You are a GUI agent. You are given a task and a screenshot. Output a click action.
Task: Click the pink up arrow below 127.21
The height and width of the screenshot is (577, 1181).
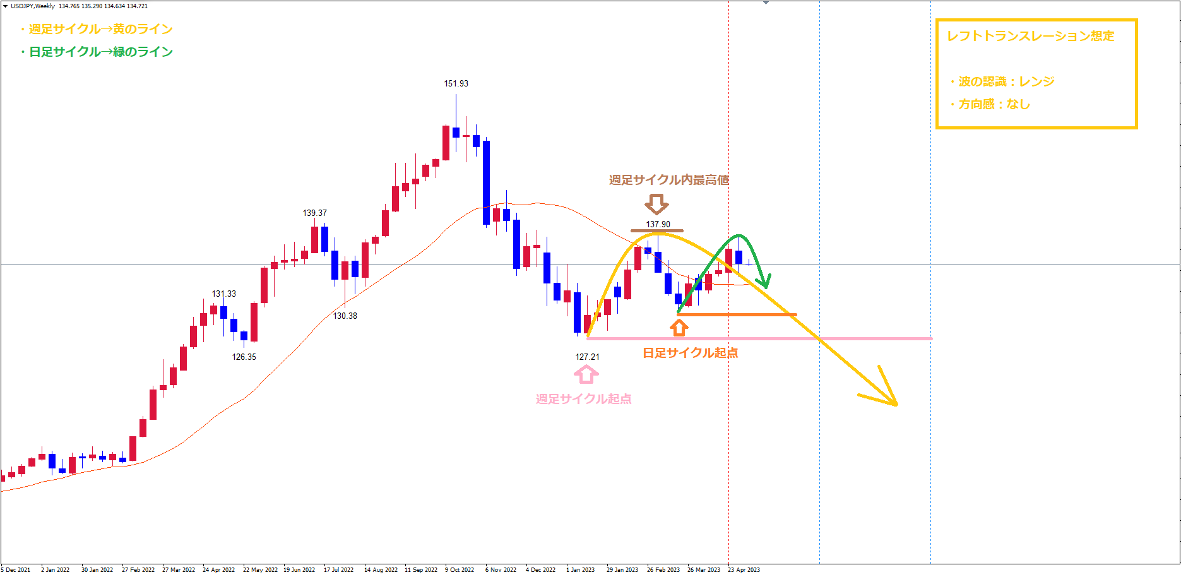click(586, 374)
